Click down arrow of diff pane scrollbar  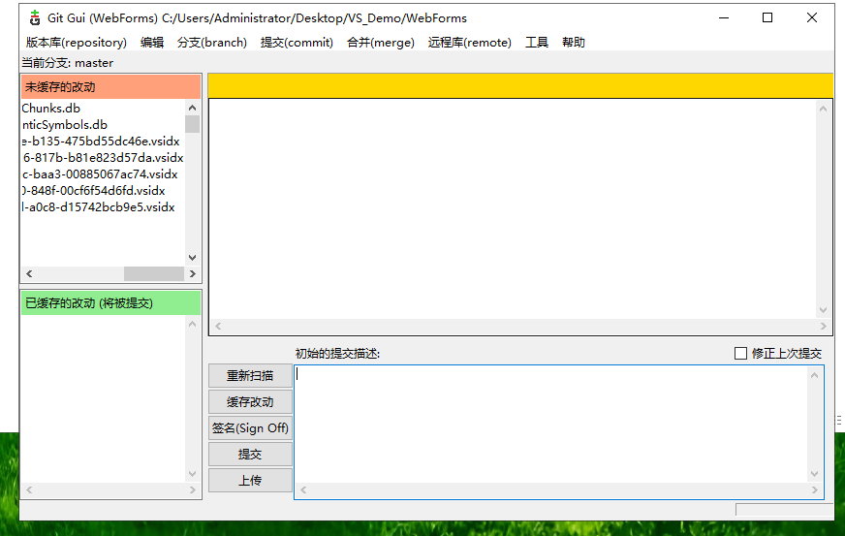point(823,310)
